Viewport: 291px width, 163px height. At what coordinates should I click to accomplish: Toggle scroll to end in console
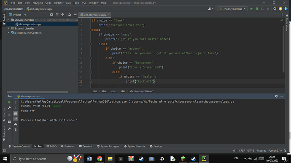pos(16,119)
